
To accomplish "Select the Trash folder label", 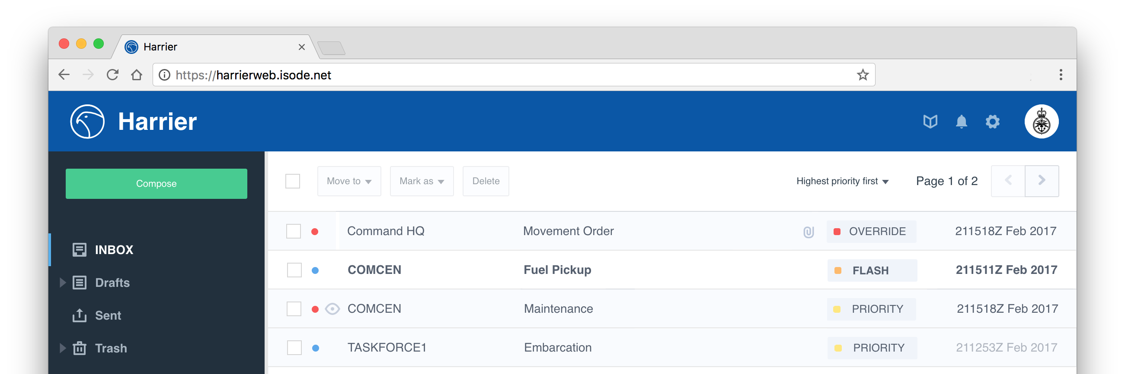I will coord(111,348).
